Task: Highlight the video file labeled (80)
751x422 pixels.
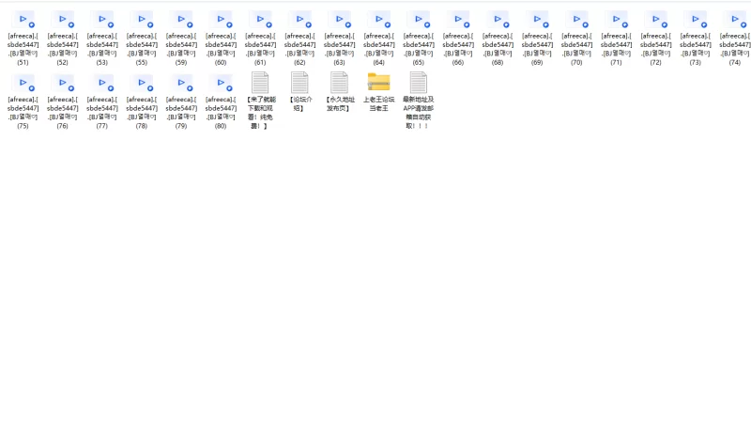Action: 221,102
